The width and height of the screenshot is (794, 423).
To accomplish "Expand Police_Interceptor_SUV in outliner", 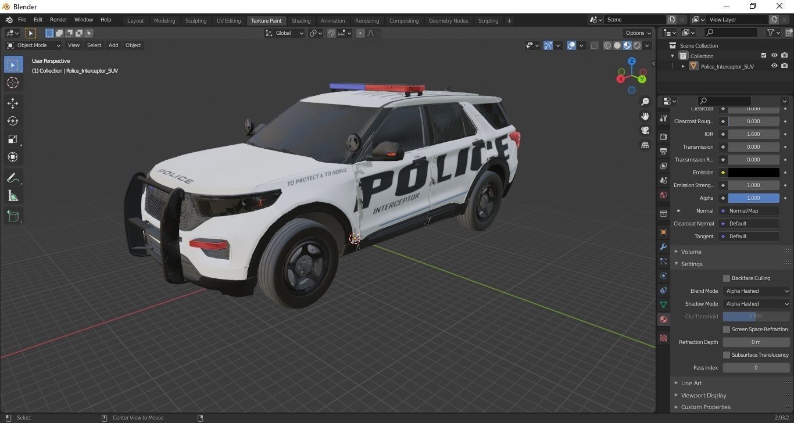I will pos(683,66).
